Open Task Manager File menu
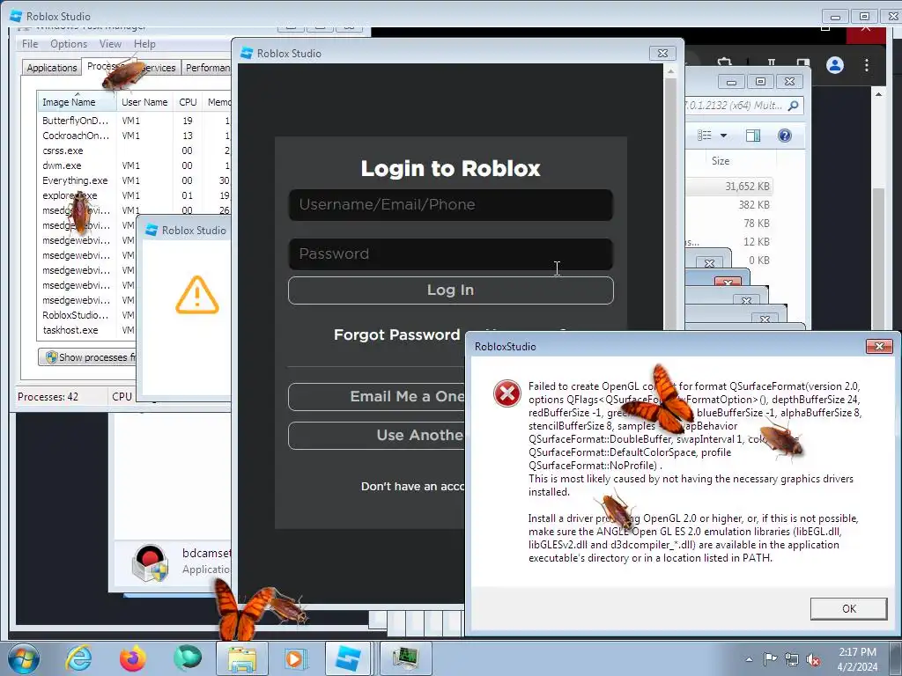902x676 pixels. coord(29,44)
